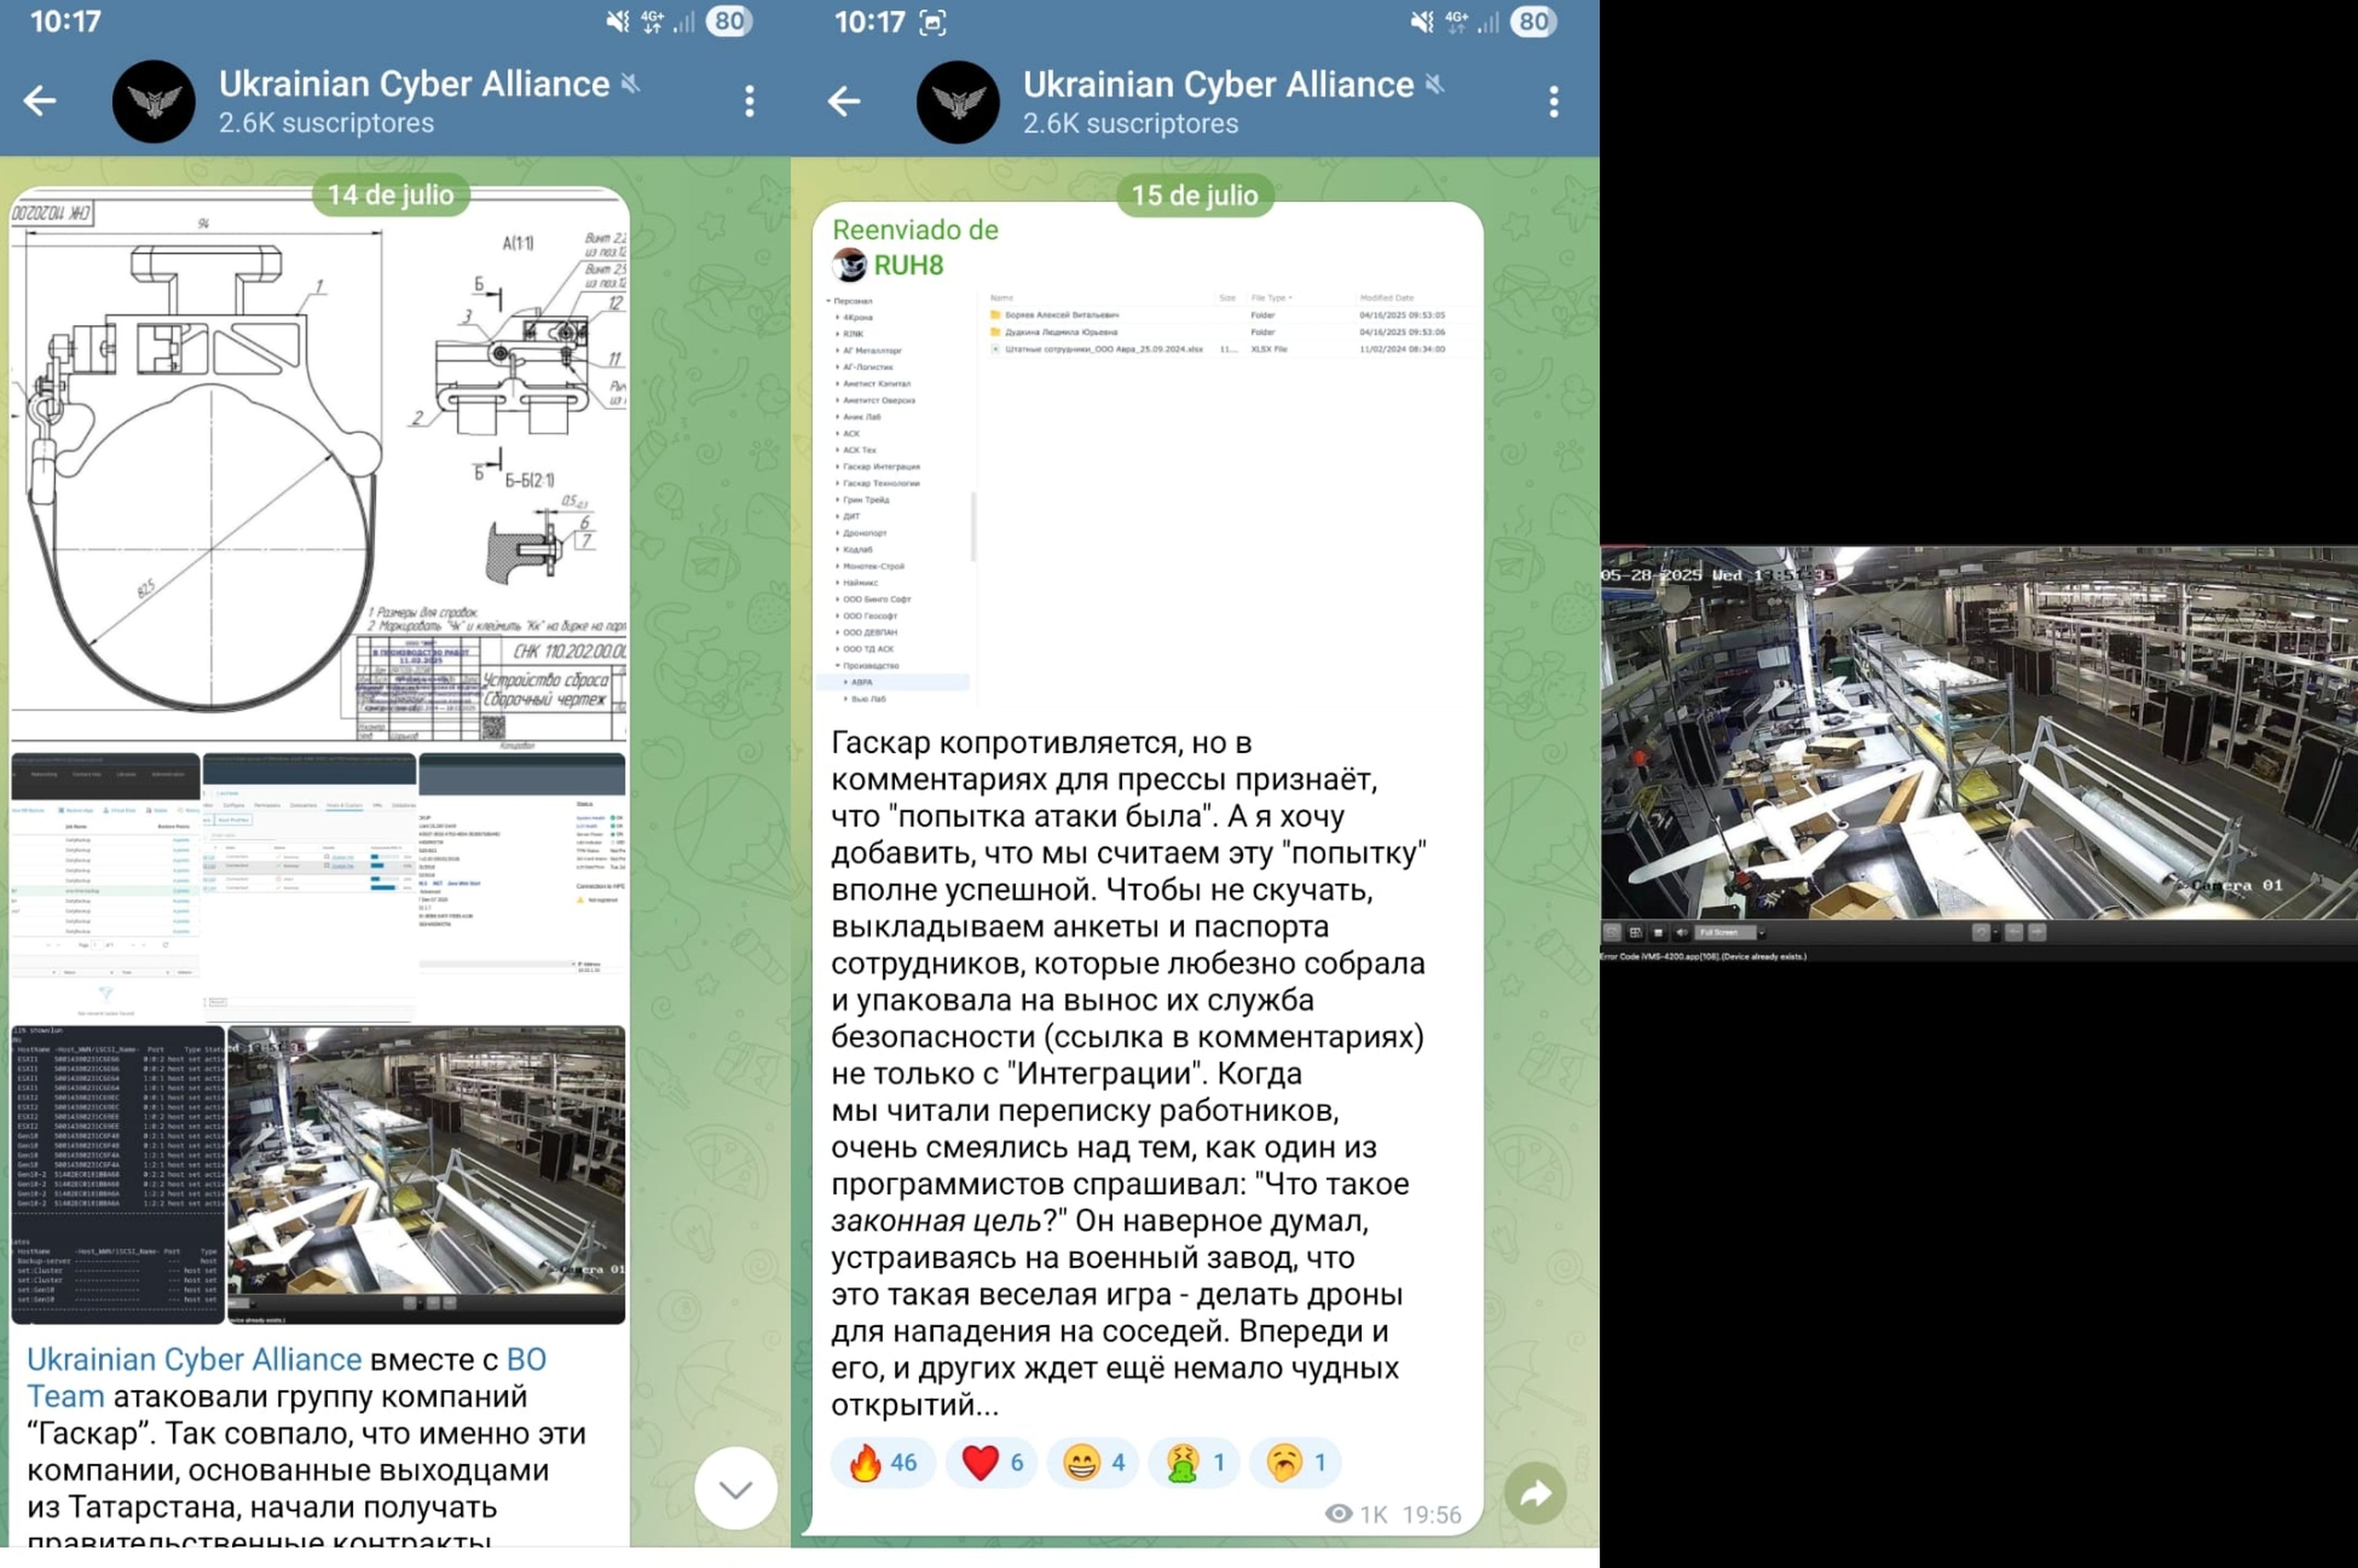Open the factory camera photo in left post
Screen dimensions: 2358x1568
[427, 1174]
